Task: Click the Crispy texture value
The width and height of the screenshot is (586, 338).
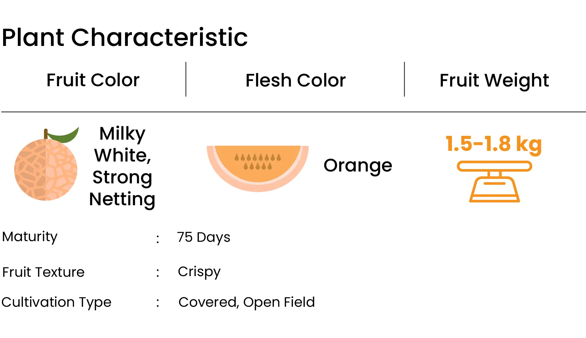Action: [199, 272]
